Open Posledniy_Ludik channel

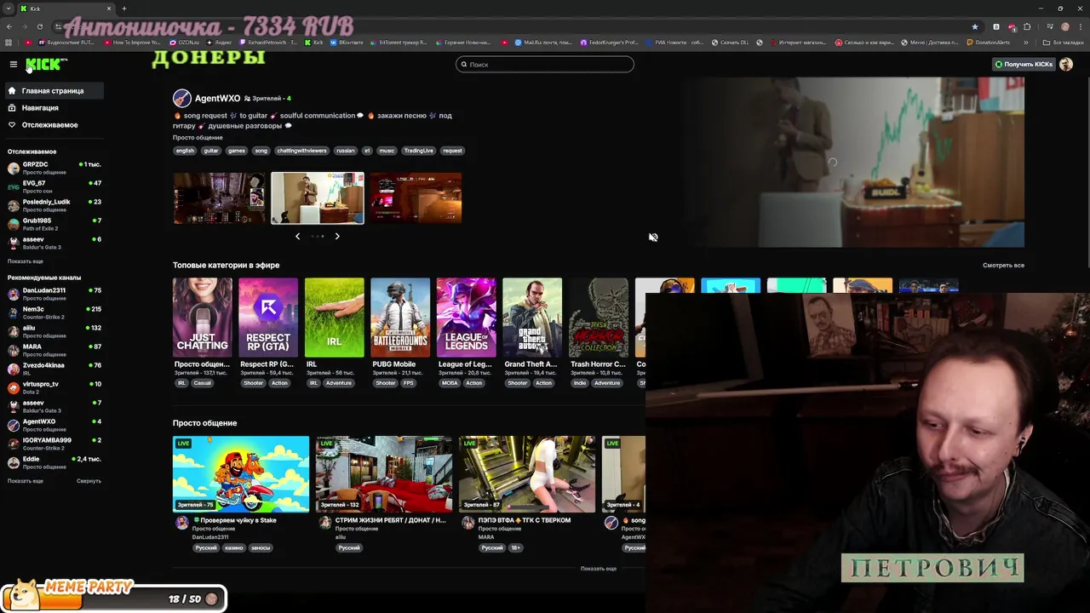tap(54, 205)
